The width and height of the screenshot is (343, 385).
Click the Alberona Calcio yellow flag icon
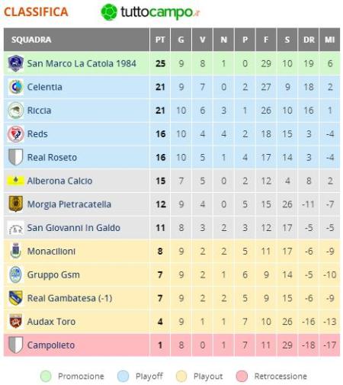click(x=16, y=181)
